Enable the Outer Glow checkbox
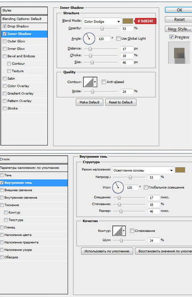This screenshot has width=192, height=297. coord(5,41)
